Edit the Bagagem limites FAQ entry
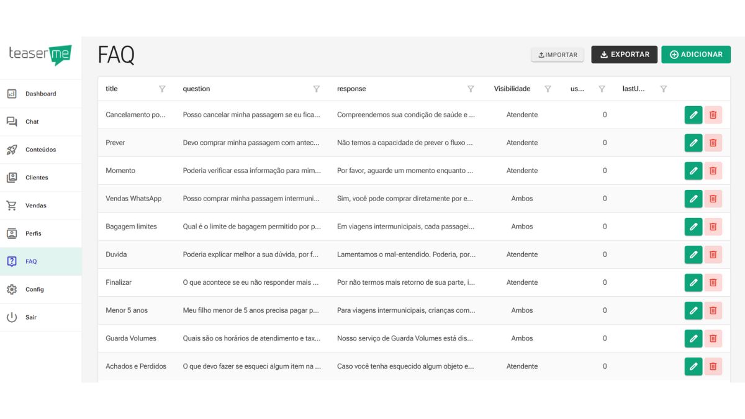This screenshot has width=745, height=419. coord(693,227)
